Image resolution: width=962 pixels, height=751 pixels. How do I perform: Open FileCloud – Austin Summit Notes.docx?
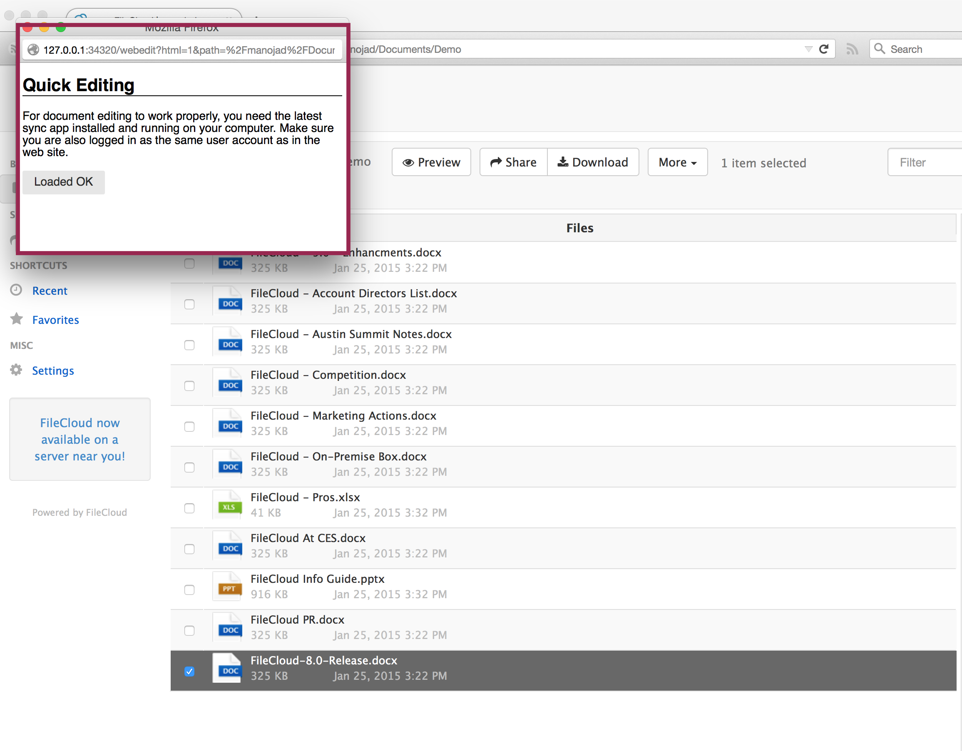pos(351,334)
